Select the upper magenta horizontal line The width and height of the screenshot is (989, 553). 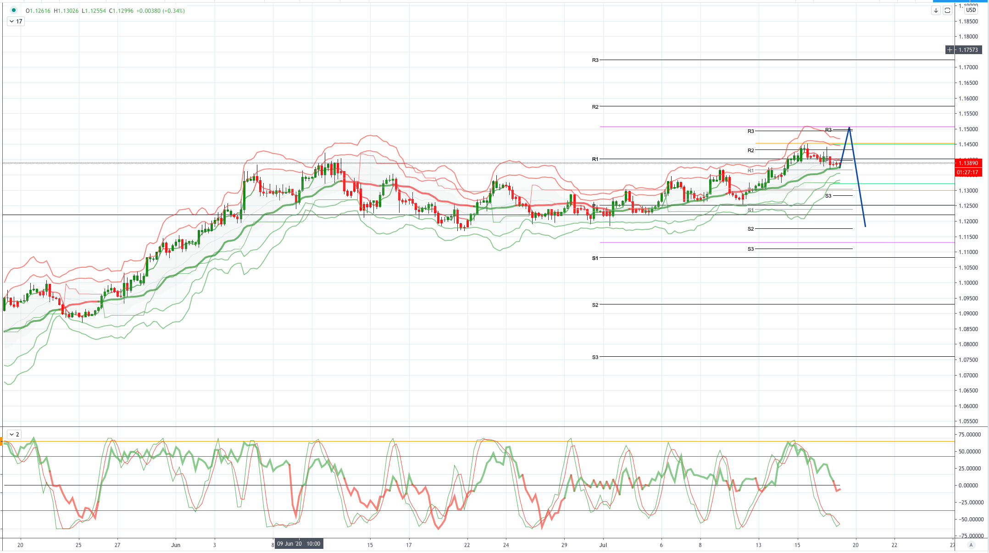click(777, 127)
